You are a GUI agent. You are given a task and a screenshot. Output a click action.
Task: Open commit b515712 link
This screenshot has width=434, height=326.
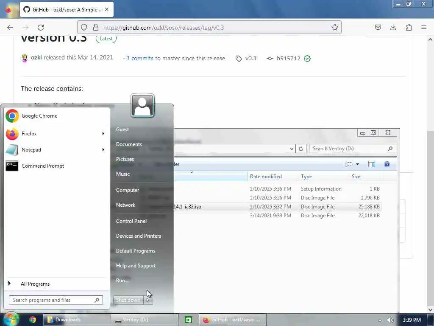288,58
